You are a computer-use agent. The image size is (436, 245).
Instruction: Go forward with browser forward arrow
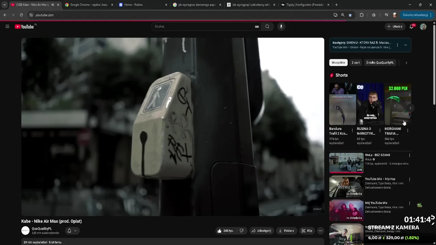click(13, 15)
